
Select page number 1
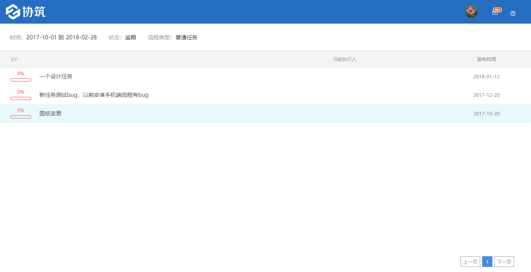(487, 262)
